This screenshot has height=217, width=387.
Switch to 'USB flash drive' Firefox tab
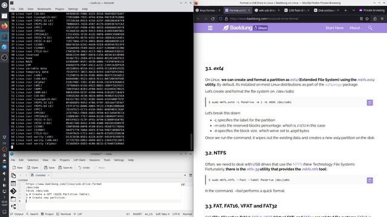[297, 10]
